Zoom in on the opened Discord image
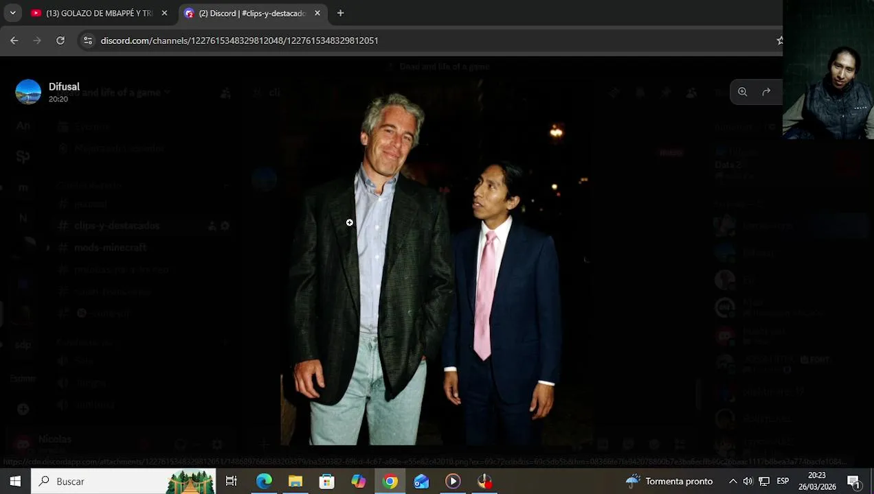The image size is (874, 494). click(742, 92)
